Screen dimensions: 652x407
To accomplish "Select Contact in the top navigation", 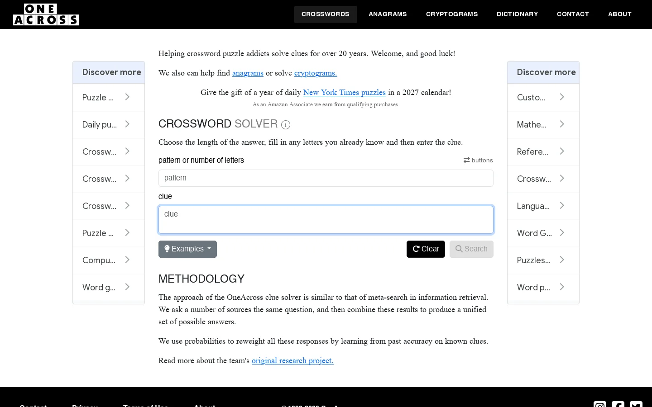I will (x=573, y=14).
